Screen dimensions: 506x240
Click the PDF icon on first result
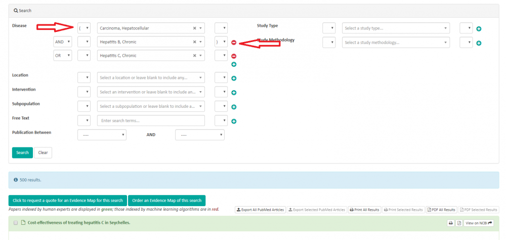[459, 223]
